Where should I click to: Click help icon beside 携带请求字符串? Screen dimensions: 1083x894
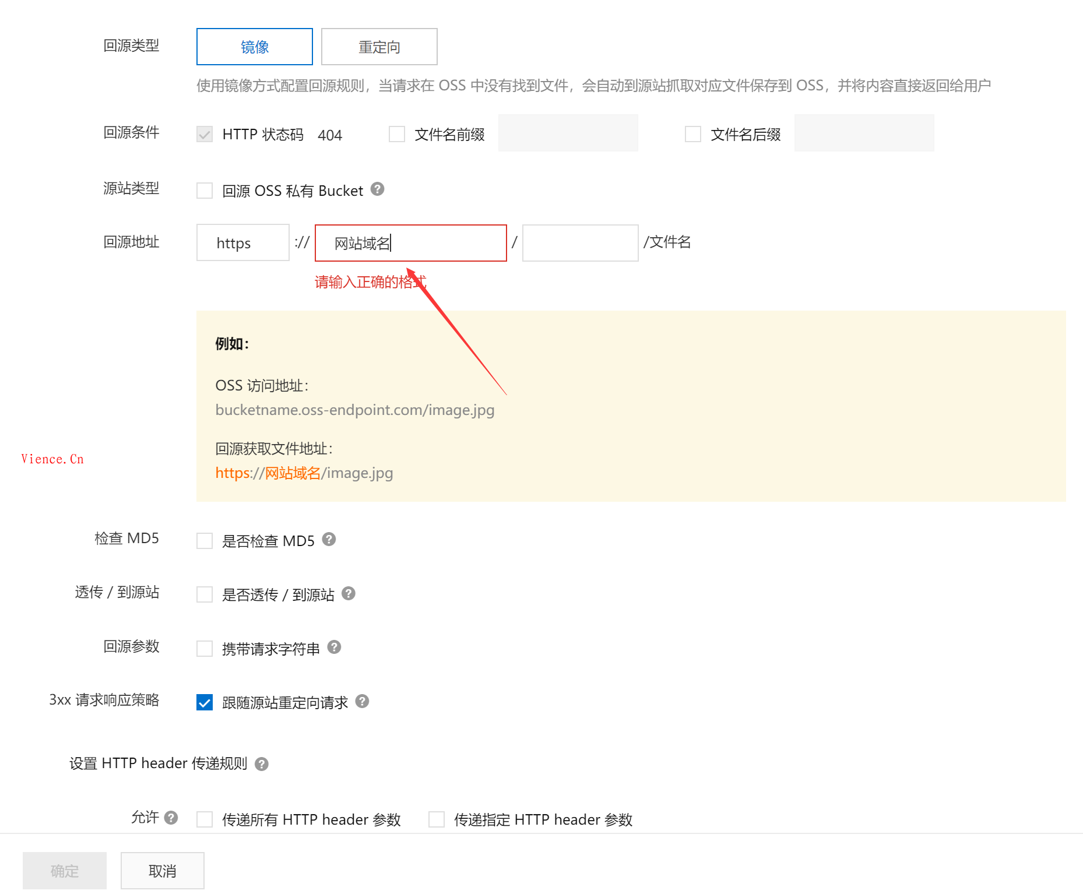pyautogui.click(x=334, y=647)
